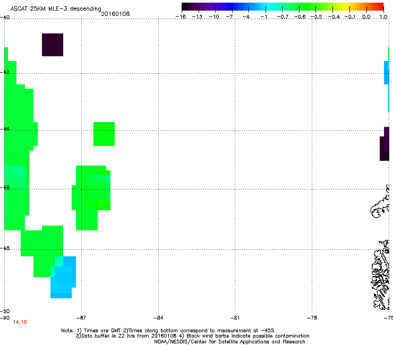Click the -48 latitude axis label
393x345 pixels.
pos(5,248)
